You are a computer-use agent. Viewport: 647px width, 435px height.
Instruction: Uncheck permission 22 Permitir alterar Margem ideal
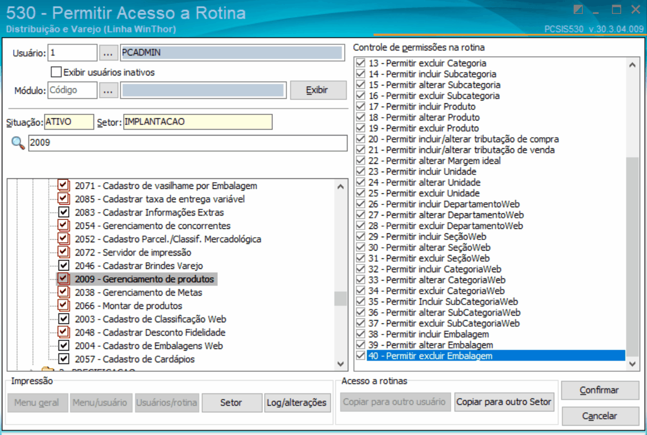click(361, 161)
